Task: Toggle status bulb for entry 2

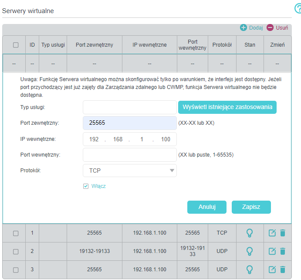Action: [x=250, y=251]
